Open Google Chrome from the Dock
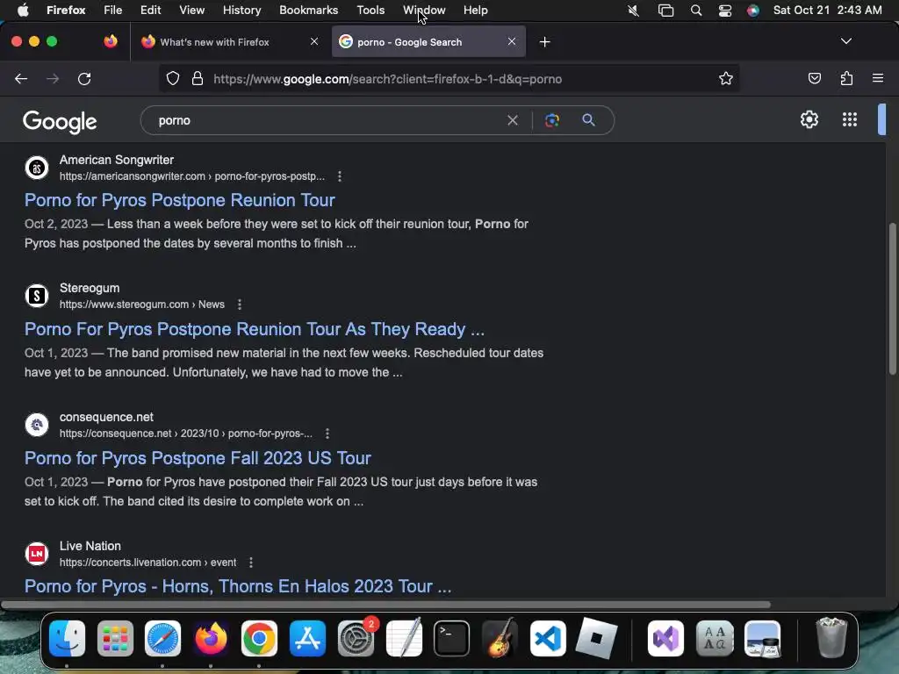 259,638
